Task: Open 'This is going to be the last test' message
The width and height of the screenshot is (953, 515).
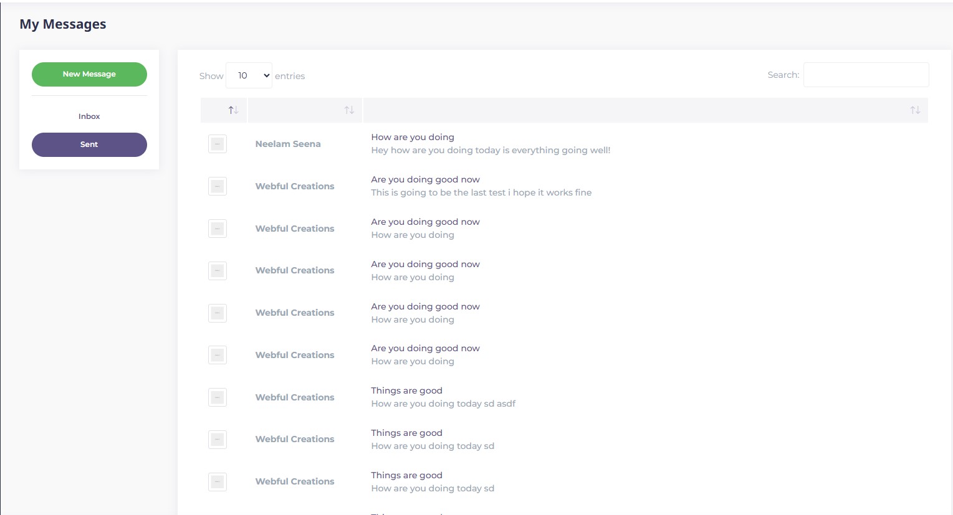Action: tap(481, 192)
